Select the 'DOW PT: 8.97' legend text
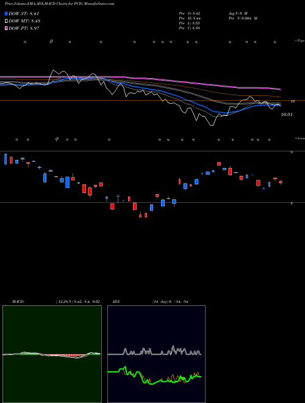 point(24,28)
